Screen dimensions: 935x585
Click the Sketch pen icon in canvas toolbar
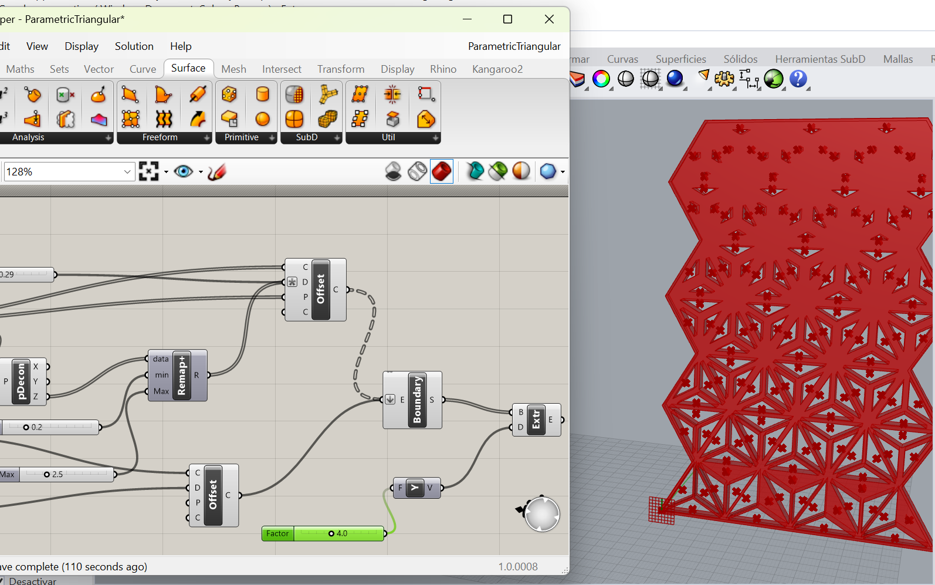pos(216,172)
